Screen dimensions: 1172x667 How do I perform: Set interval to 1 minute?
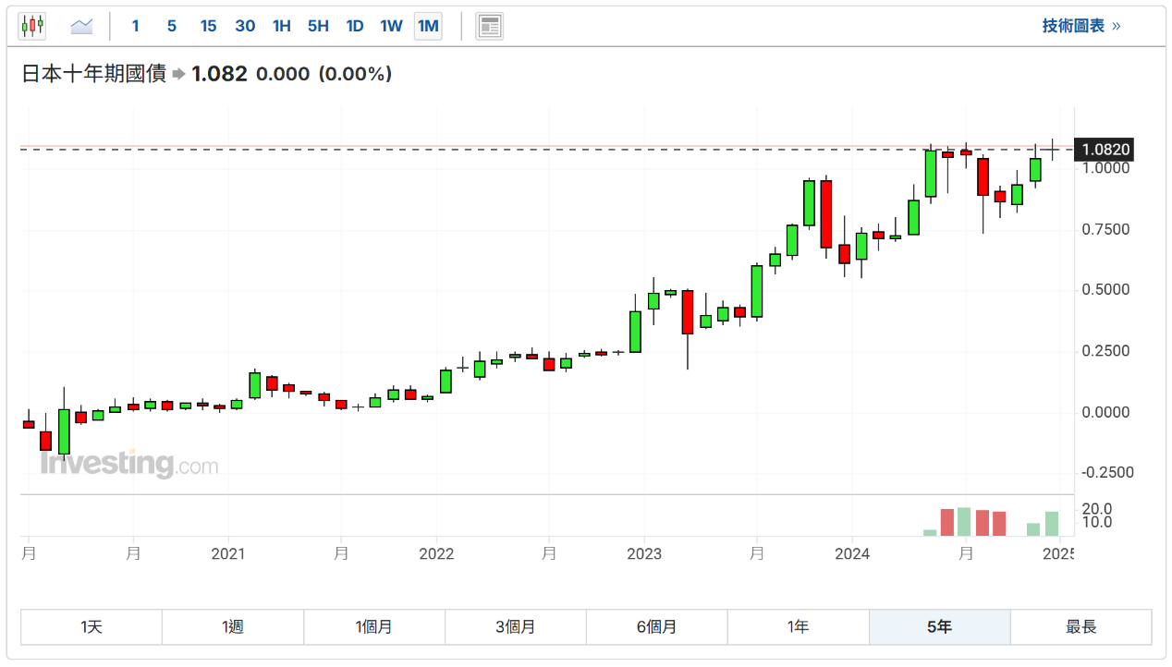[x=135, y=26]
